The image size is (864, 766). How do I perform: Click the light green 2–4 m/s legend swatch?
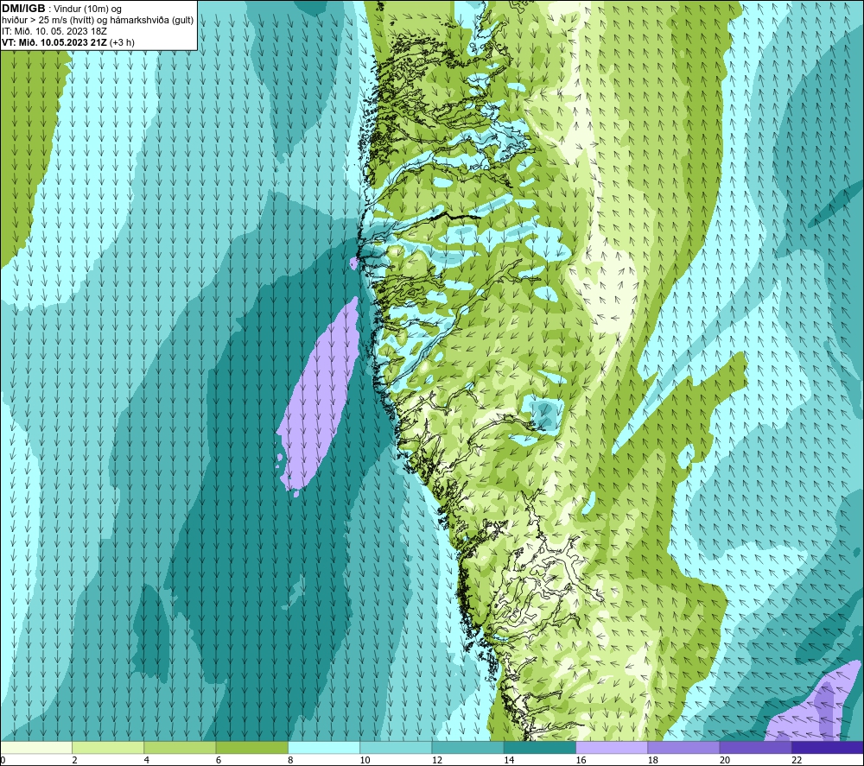click(108, 747)
